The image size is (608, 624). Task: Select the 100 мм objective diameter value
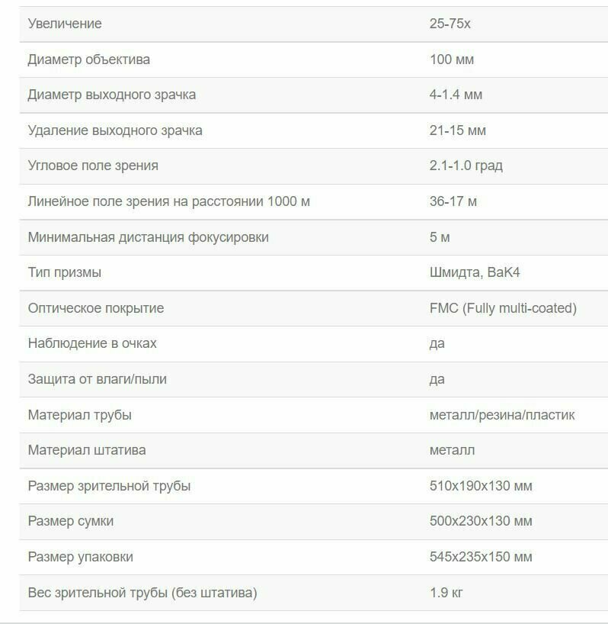[452, 60]
